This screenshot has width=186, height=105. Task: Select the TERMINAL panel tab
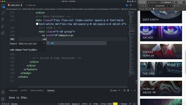51,90
